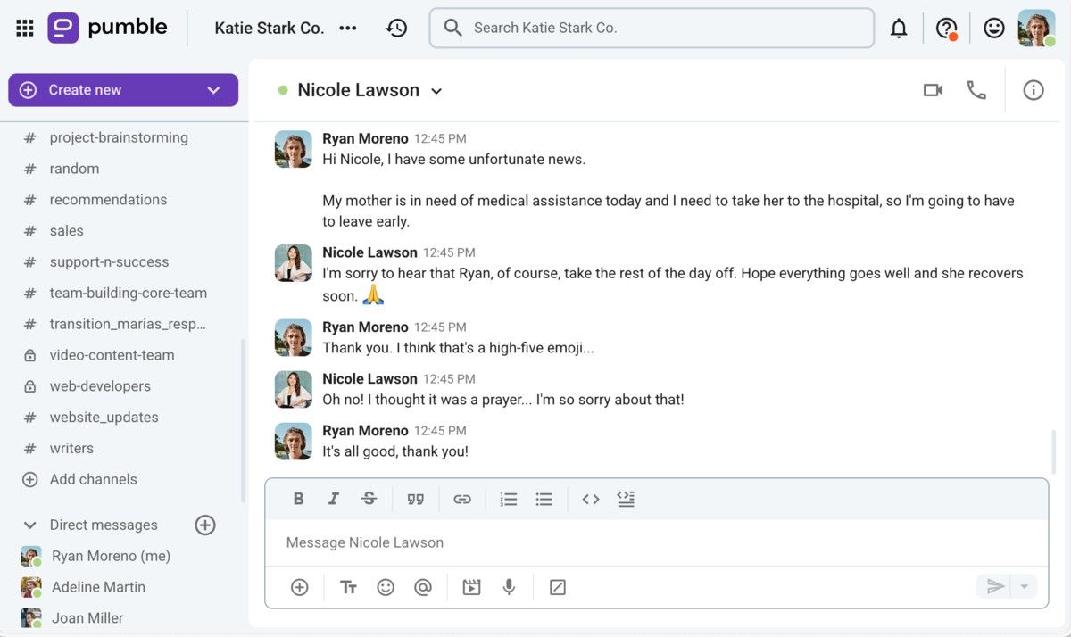Open Adeline Martin direct message

coord(98,587)
